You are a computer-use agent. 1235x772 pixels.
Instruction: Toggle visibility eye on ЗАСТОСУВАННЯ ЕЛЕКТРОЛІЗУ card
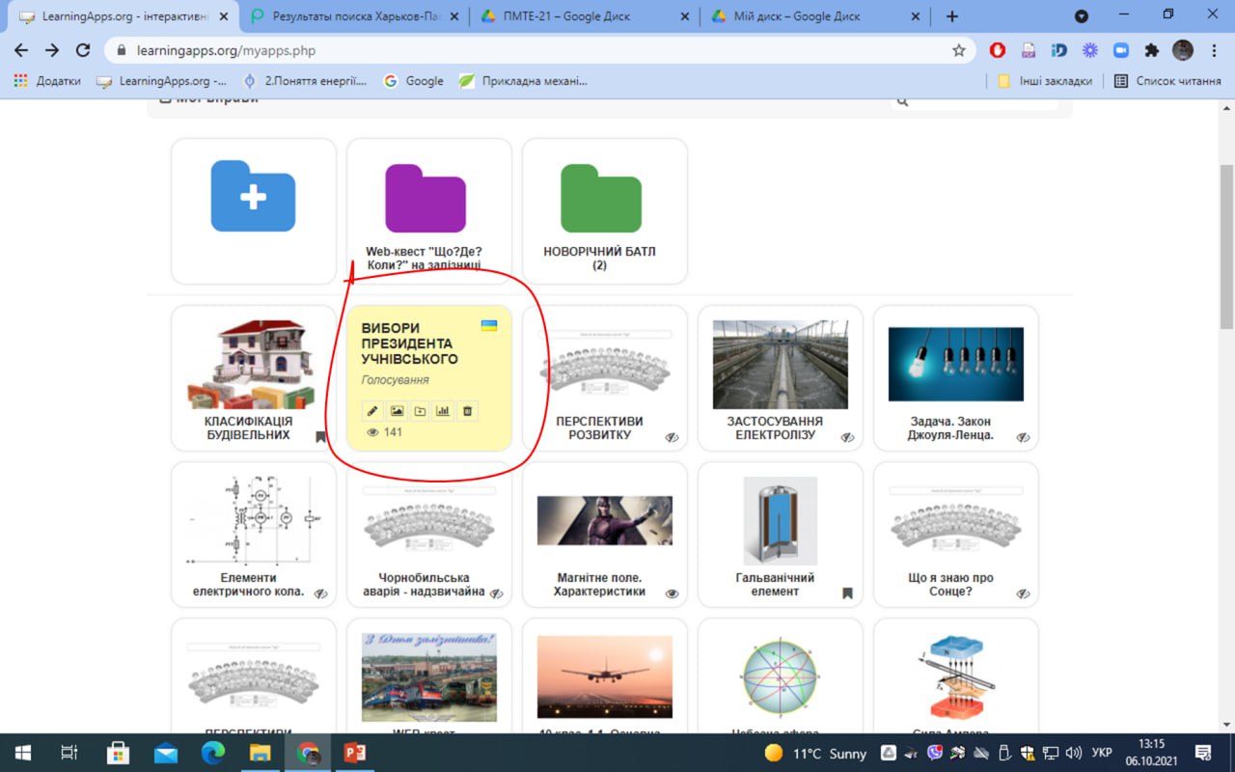(848, 437)
